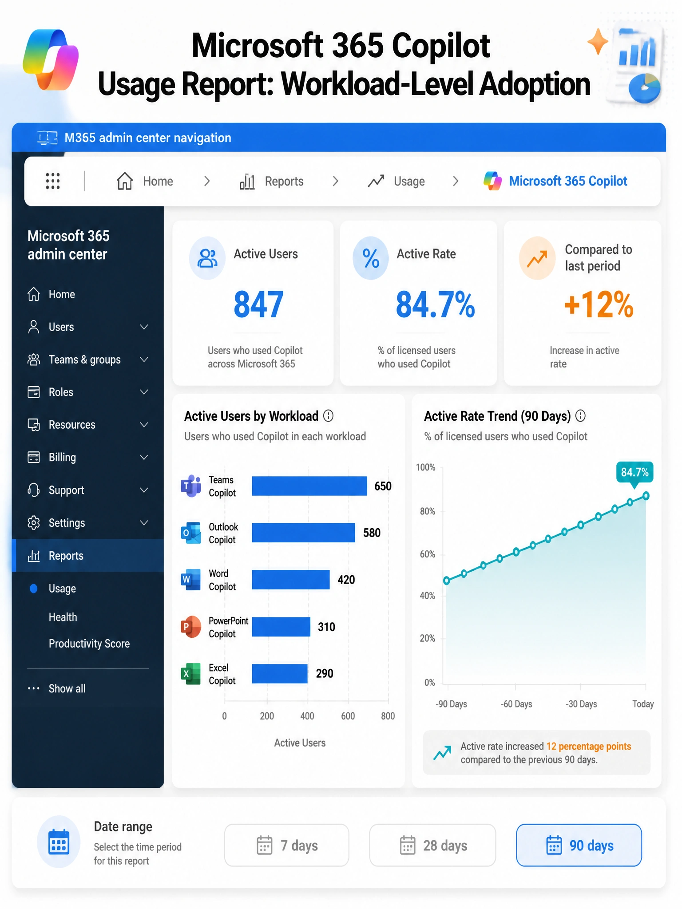Click the Support headset sidebar icon
The height and width of the screenshot is (909, 682).
34,490
